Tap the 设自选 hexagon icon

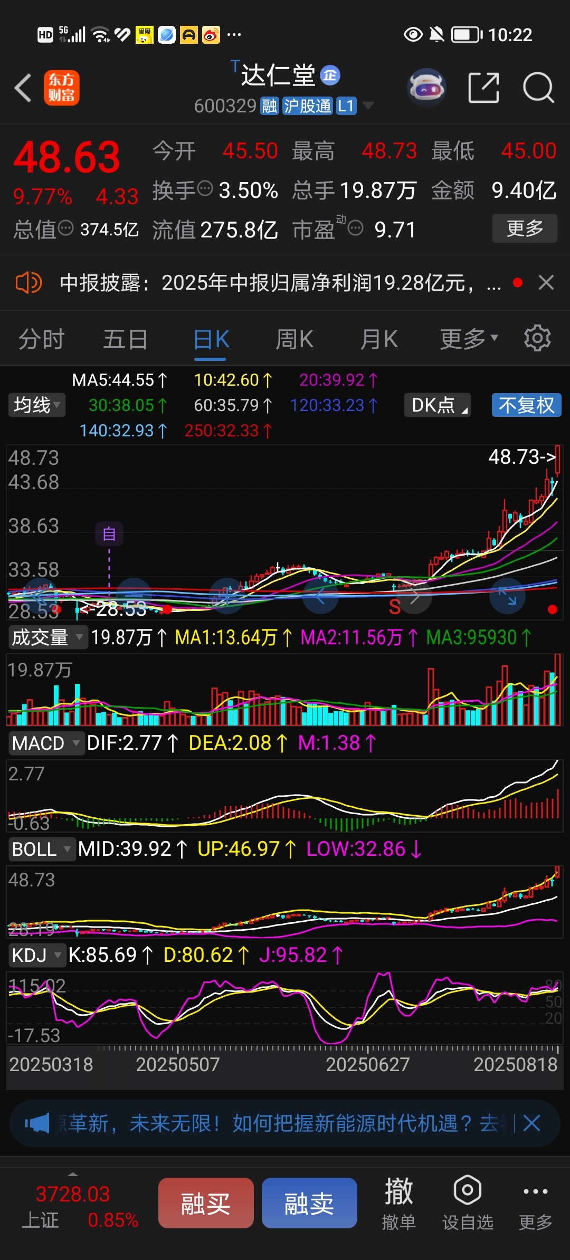[468, 1190]
